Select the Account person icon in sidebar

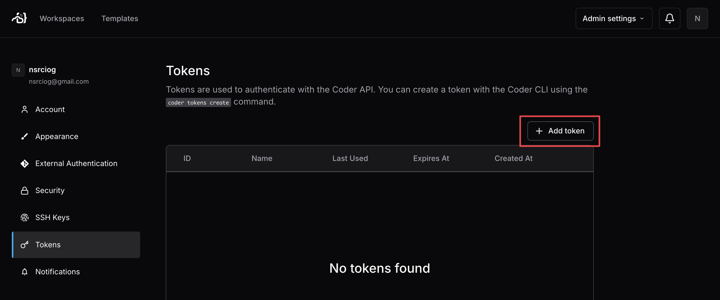point(25,109)
